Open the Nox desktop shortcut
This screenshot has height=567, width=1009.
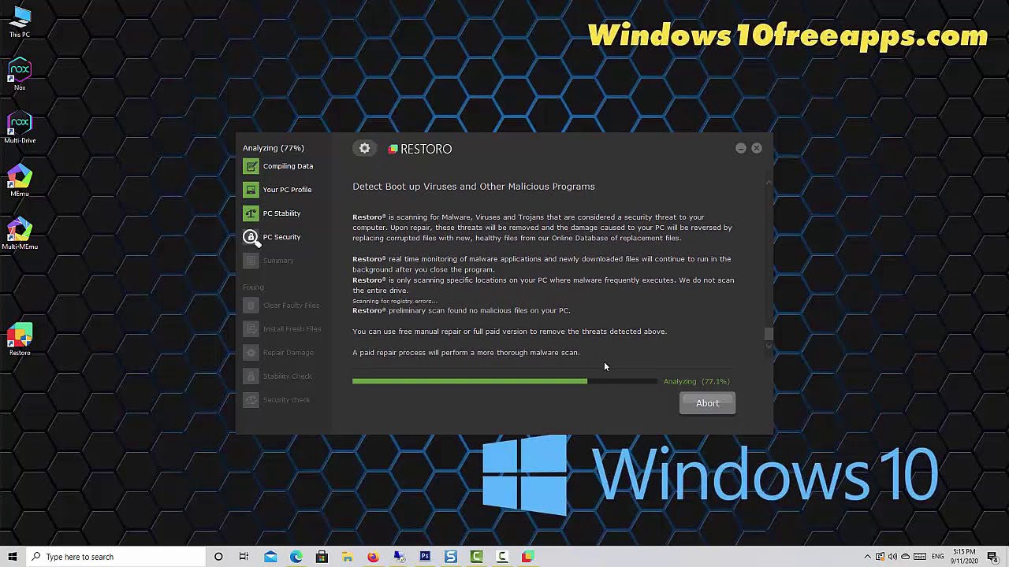(x=20, y=75)
